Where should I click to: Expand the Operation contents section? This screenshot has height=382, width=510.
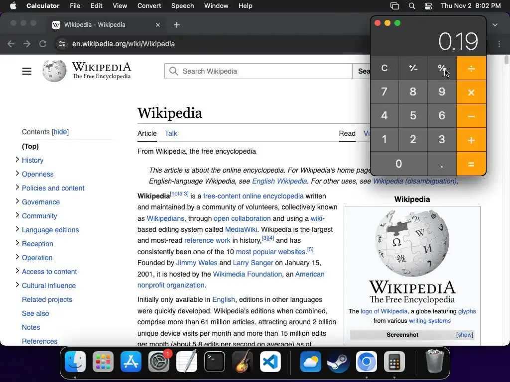tap(17, 257)
